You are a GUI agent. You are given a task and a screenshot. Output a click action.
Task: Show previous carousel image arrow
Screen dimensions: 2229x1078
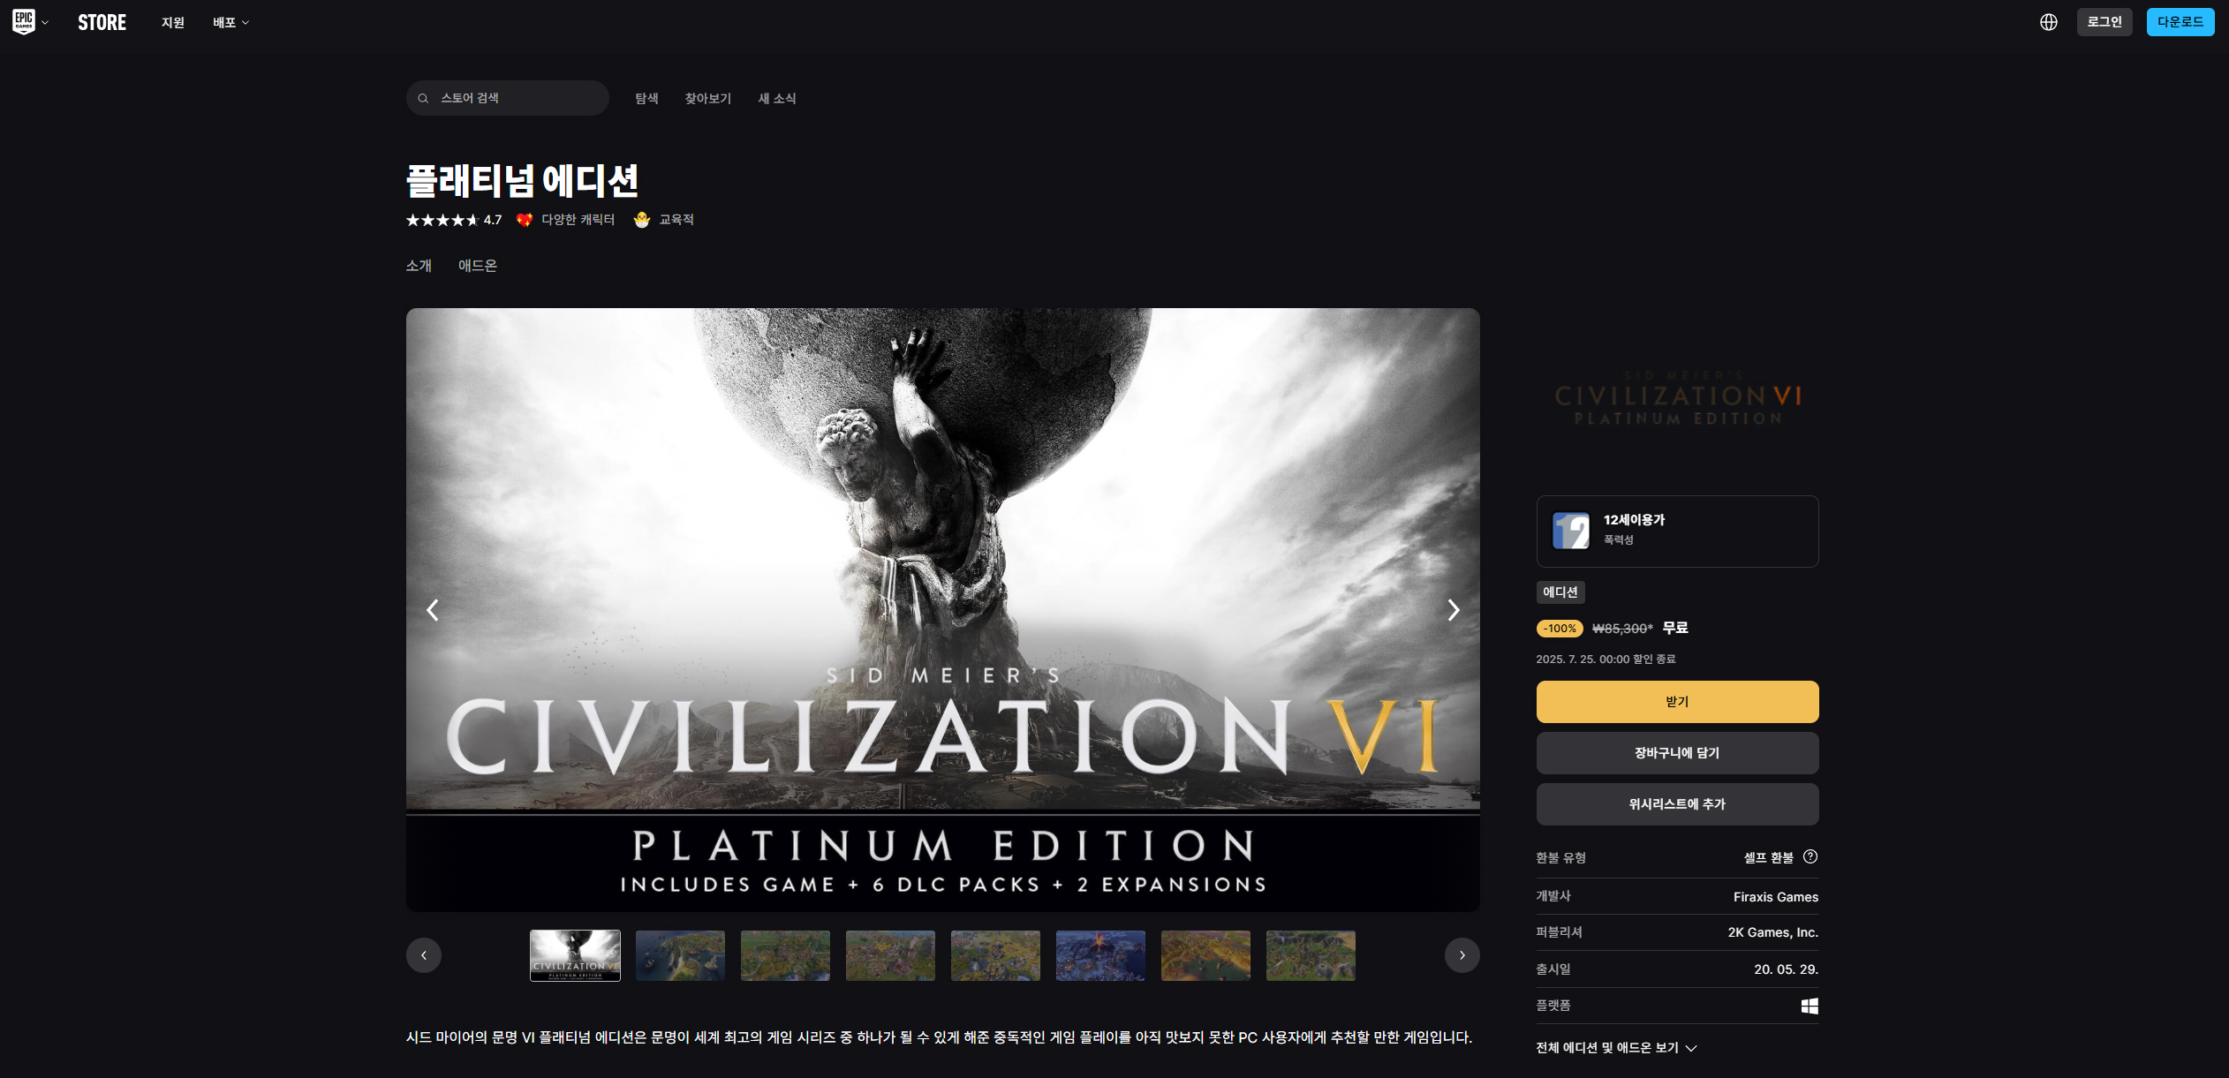(x=433, y=610)
